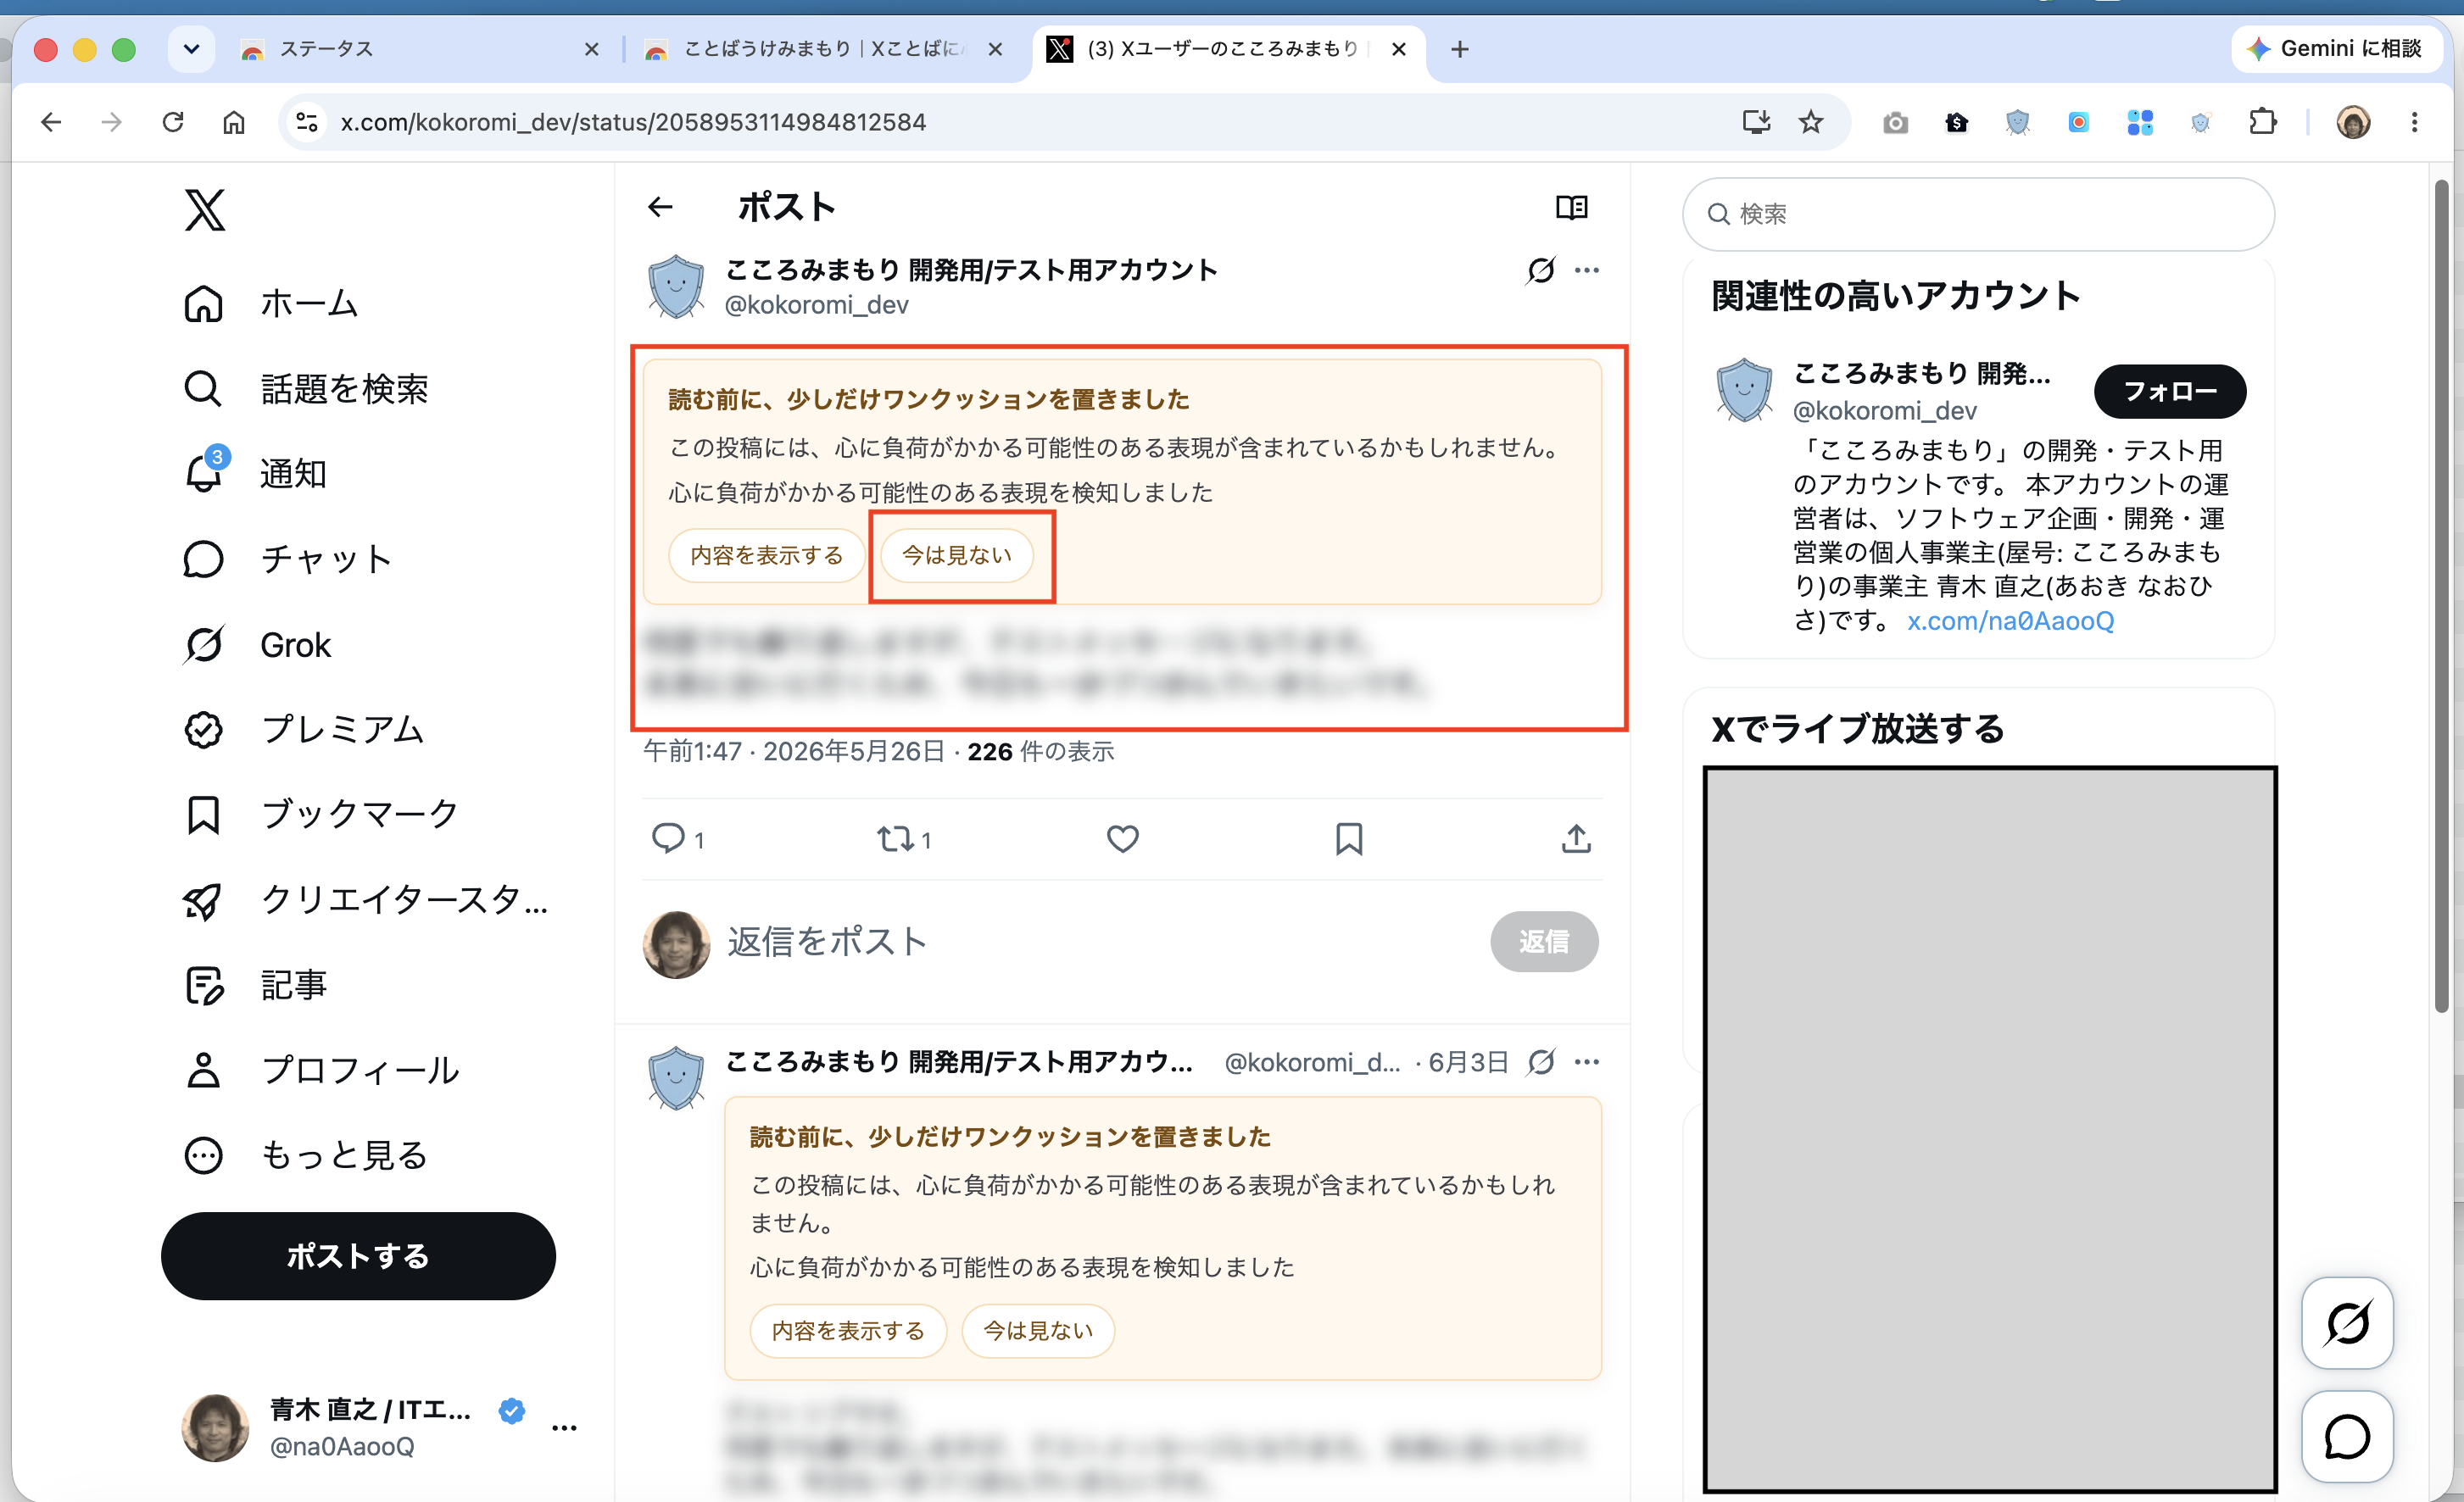
Task: Click the ポストする button
Action: 358,1256
